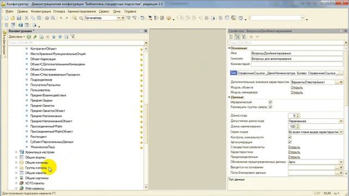
Task: Click the clock icon in the right toolbar
Action: [240, 18]
